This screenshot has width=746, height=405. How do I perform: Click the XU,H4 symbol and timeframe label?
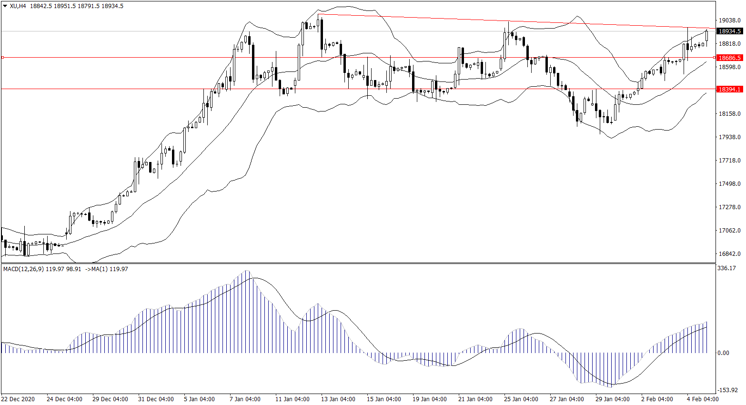pyautogui.click(x=18, y=6)
